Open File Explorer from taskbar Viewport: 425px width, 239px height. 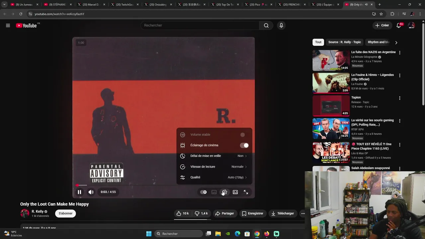tap(218, 234)
